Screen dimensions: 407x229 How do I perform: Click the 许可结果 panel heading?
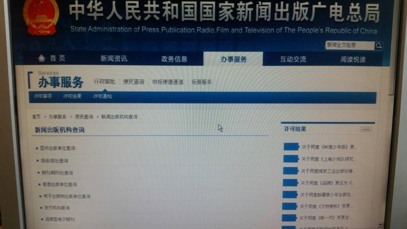tap(295, 129)
